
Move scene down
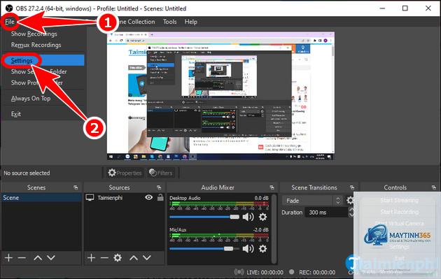[x=51, y=257]
